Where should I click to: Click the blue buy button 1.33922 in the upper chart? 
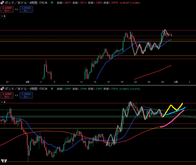coord(26,9)
